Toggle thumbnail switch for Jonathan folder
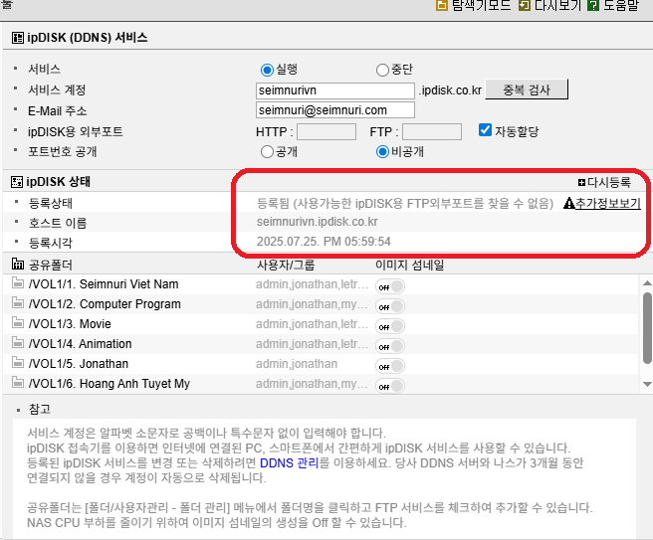 click(x=390, y=366)
